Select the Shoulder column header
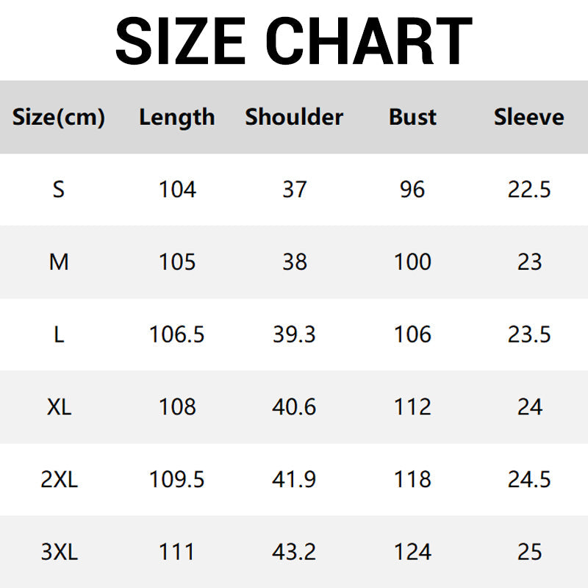The image size is (588, 588). [x=294, y=117]
